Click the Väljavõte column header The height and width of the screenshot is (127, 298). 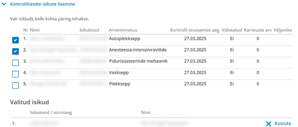point(283,30)
